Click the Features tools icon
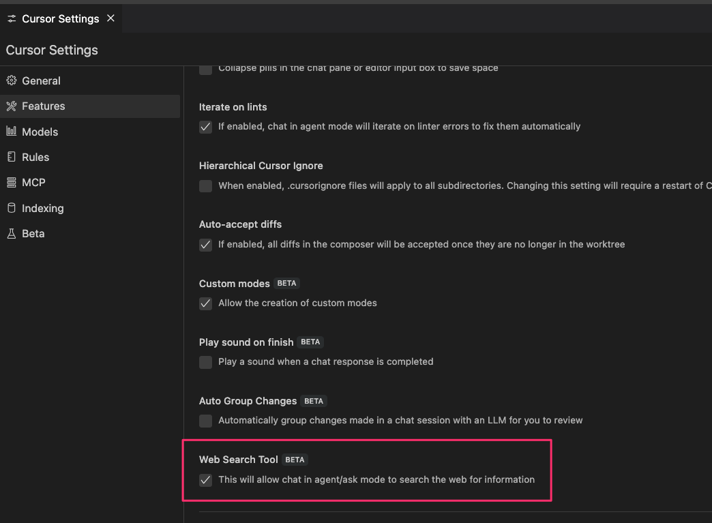Screen dimensions: 712x523 pyautogui.click(x=12, y=106)
